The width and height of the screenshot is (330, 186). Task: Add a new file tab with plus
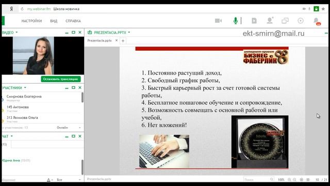click(x=123, y=41)
